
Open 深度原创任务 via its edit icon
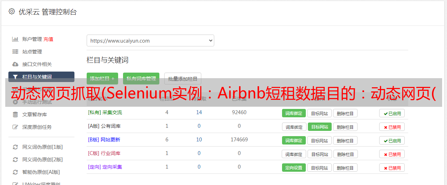pos(15,127)
